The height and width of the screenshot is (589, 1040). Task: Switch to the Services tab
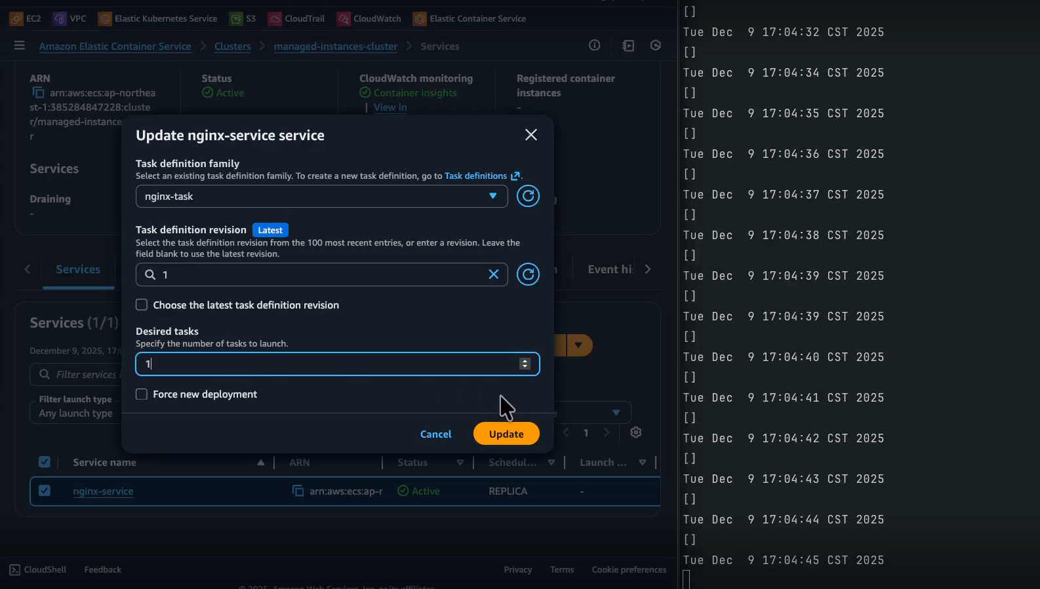tap(78, 269)
